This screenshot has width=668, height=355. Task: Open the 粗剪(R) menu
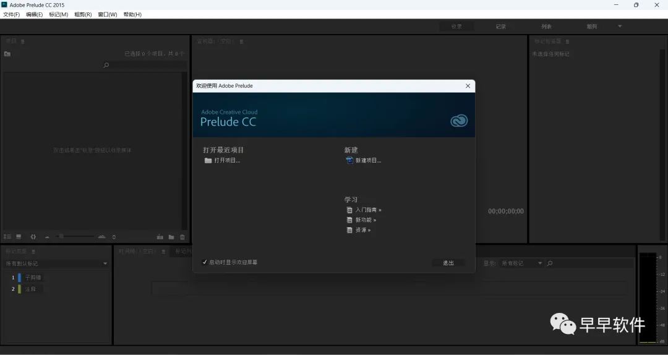point(83,14)
